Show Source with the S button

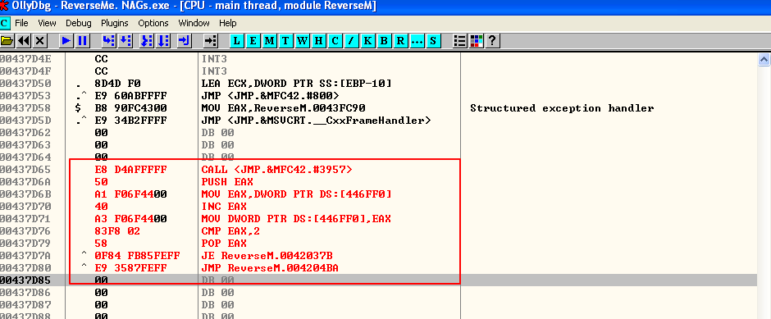tap(433, 41)
